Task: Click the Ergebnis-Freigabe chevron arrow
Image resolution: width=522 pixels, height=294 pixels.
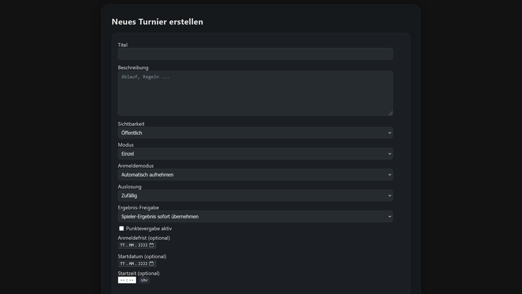Action: click(x=390, y=216)
